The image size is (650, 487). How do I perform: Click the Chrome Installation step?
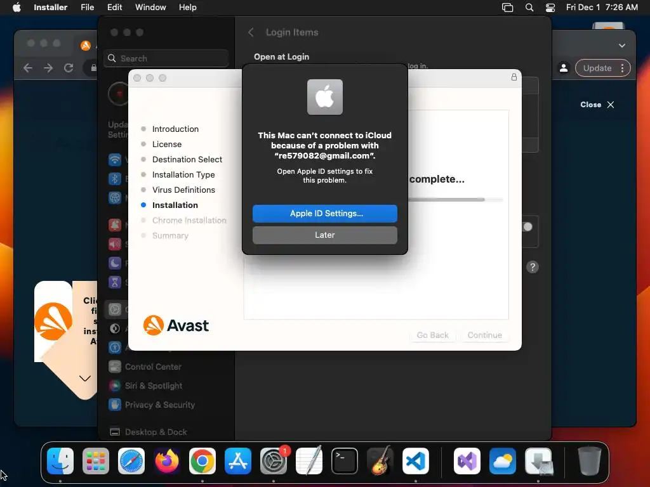click(x=189, y=220)
